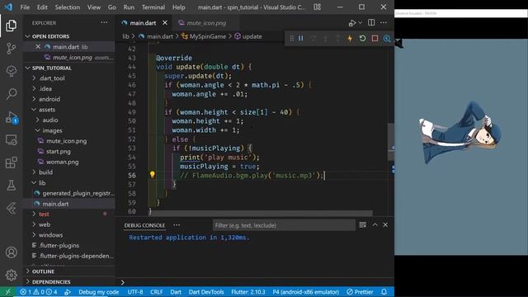Open editor More Actions ellipsis
This screenshot has width=528, height=297.
click(x=384, y=22)
